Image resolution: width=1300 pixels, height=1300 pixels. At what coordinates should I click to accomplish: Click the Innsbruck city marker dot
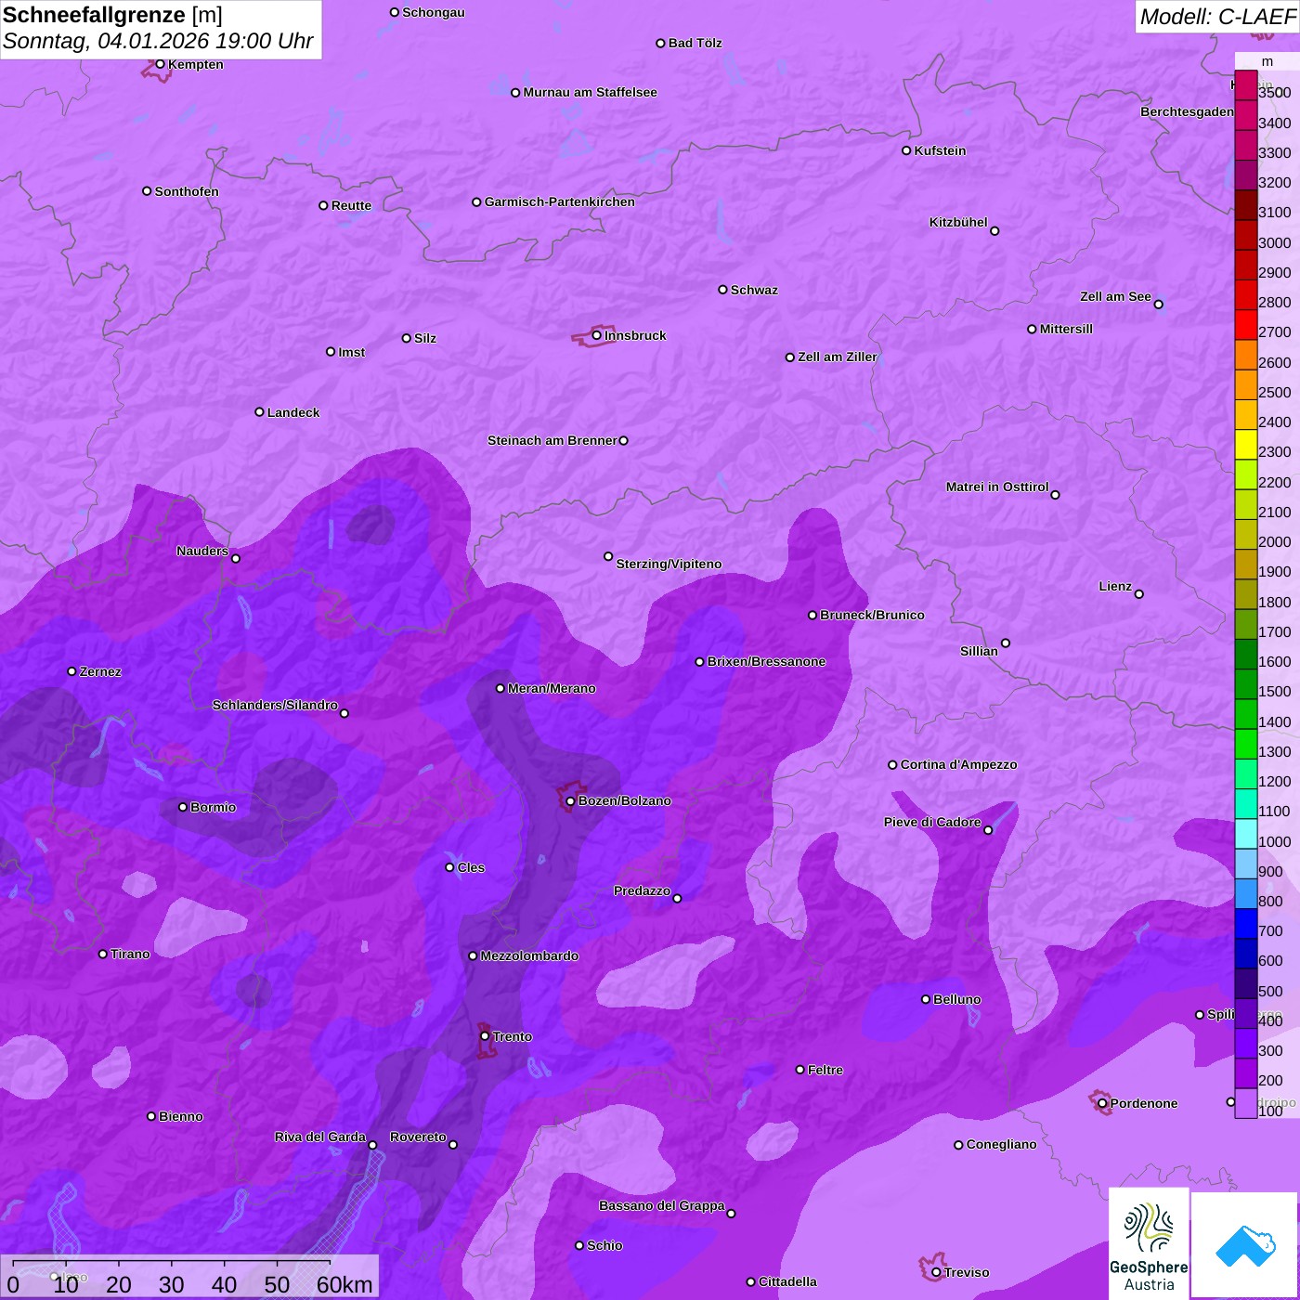[597, 335]
